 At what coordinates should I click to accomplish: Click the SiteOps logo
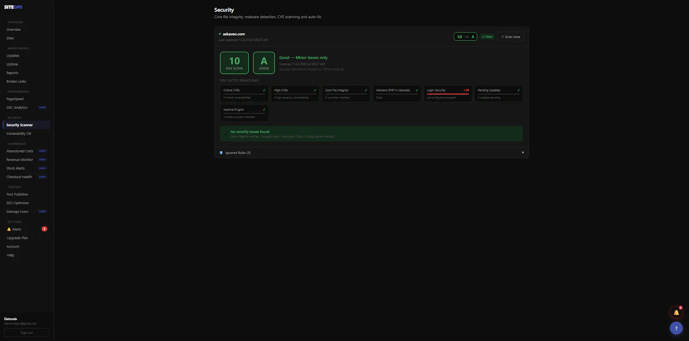tap(13, 7)
